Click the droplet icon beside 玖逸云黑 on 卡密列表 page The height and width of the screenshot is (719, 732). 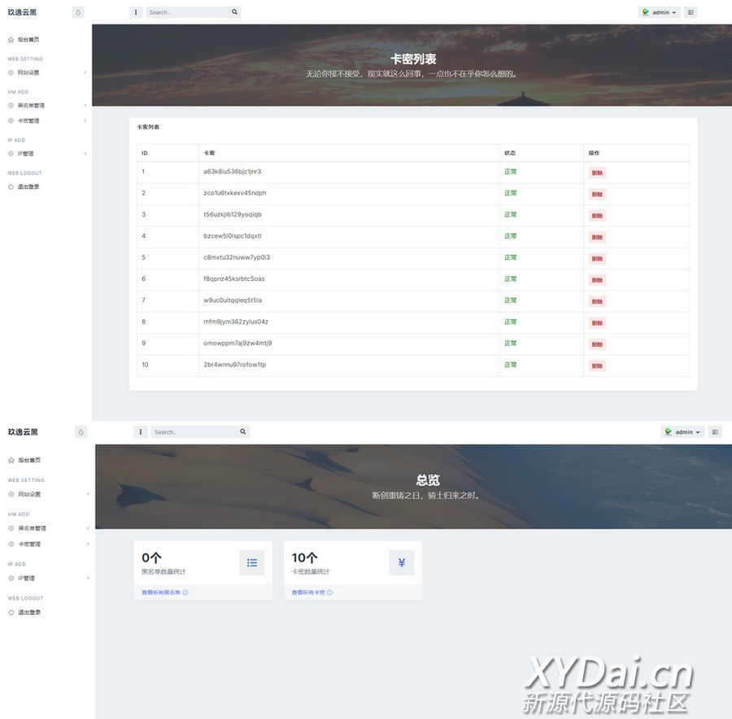[78, 12]
